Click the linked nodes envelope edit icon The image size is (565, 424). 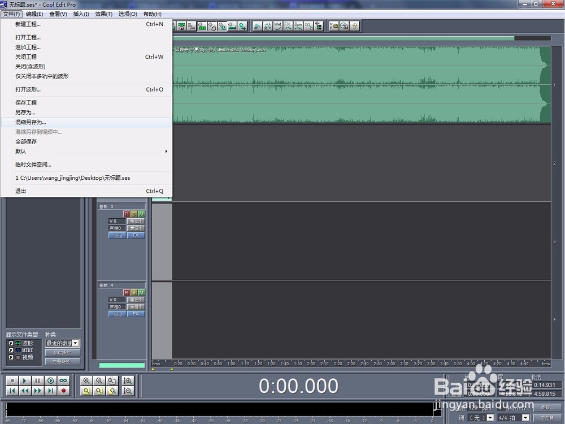tap(308, 26)
